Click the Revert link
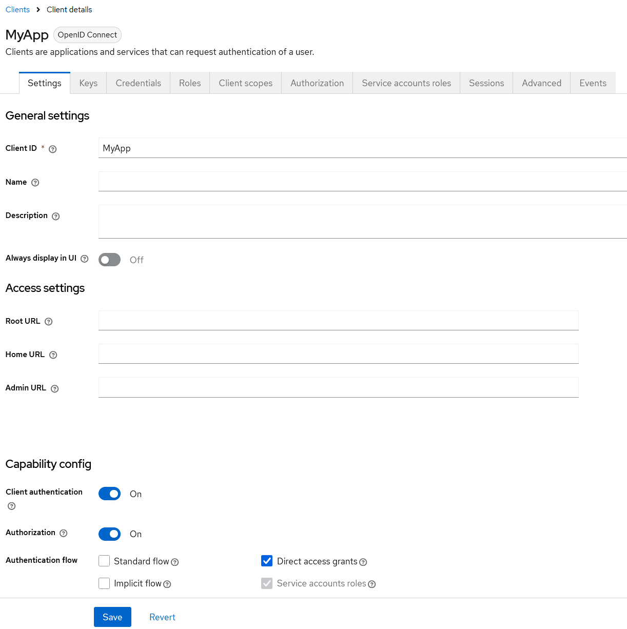 pyautogui.click(x=162, y=617)
